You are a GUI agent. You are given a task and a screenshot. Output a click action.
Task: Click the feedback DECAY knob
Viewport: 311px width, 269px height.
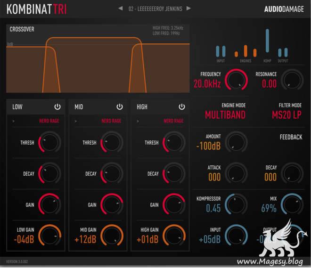click(292, 173)
